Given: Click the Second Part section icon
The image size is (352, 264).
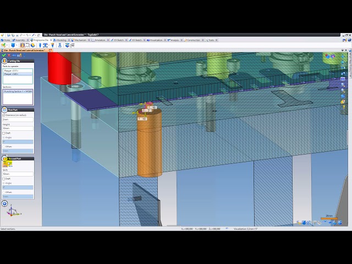Looking at the screenshot, I should coord(4,158).
